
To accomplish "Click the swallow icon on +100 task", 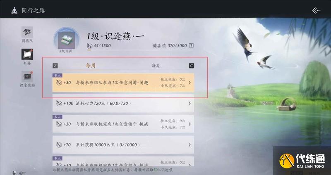I will click(59, 104).
